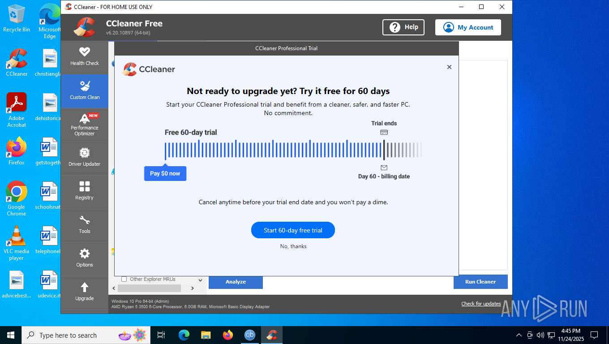609x344 pixels.
Task: Select the udevice.rtf desktop file
Action: click(50, 285)
